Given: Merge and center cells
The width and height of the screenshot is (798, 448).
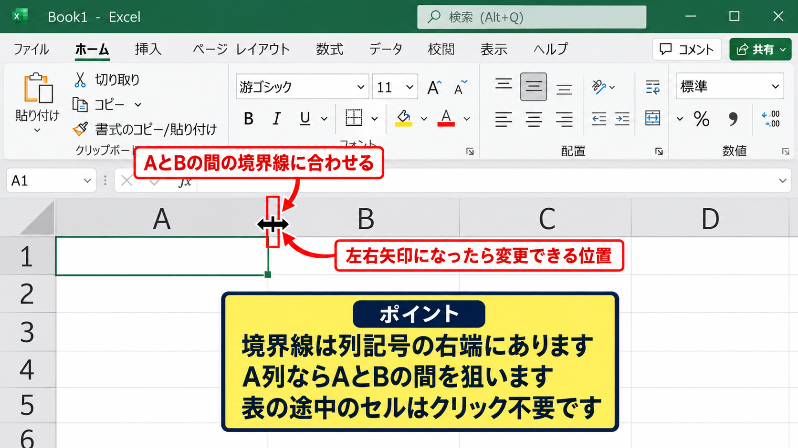Looking at the screenshot, I should click(652, 118).
